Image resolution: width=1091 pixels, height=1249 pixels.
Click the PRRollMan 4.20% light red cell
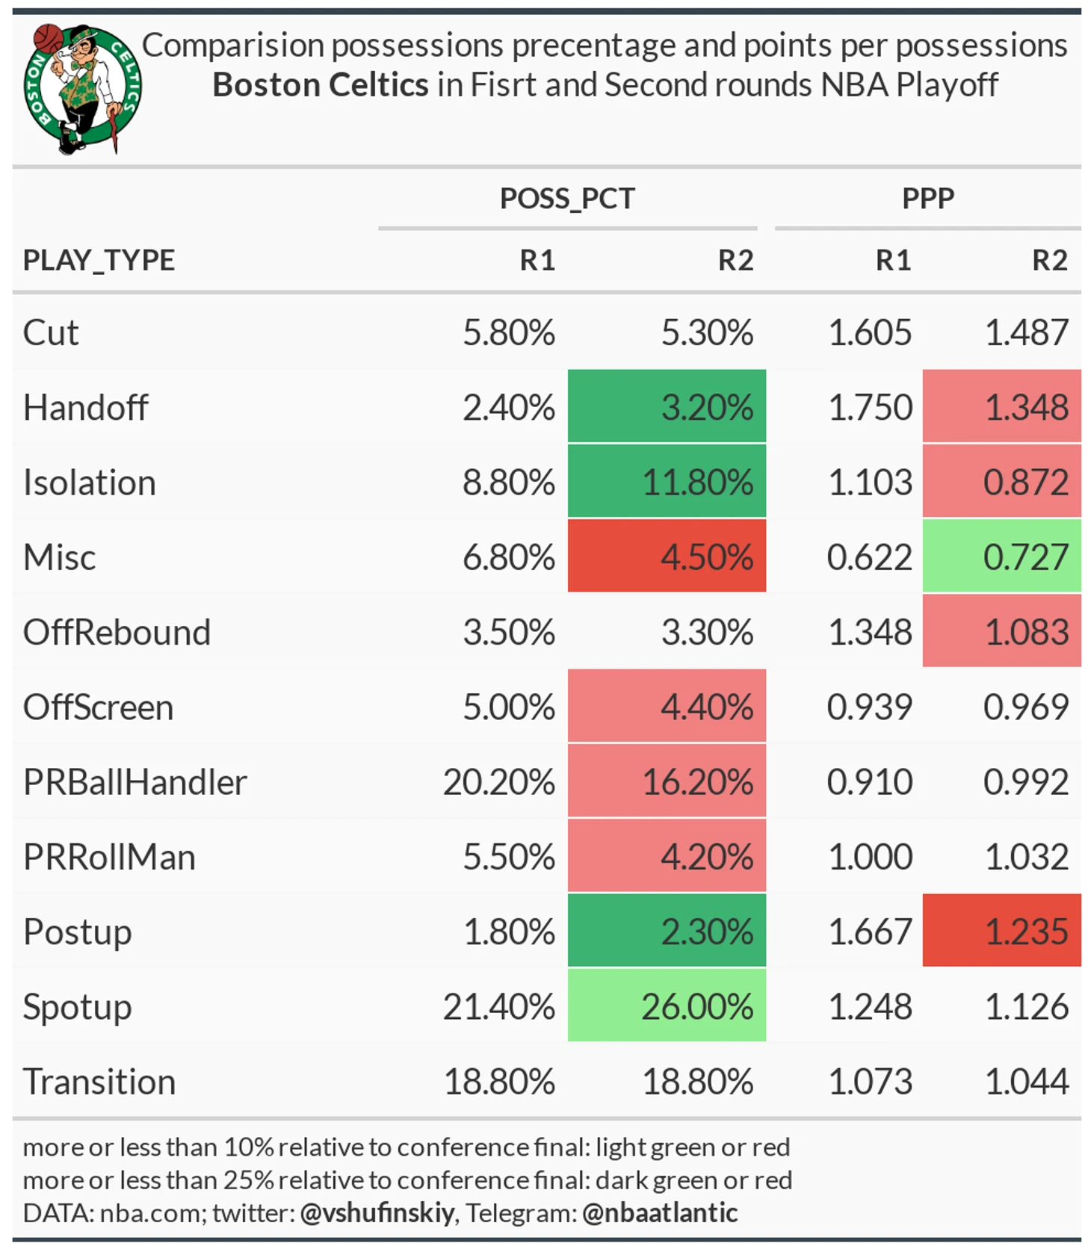pyautogui.click(x=667, y=855)
